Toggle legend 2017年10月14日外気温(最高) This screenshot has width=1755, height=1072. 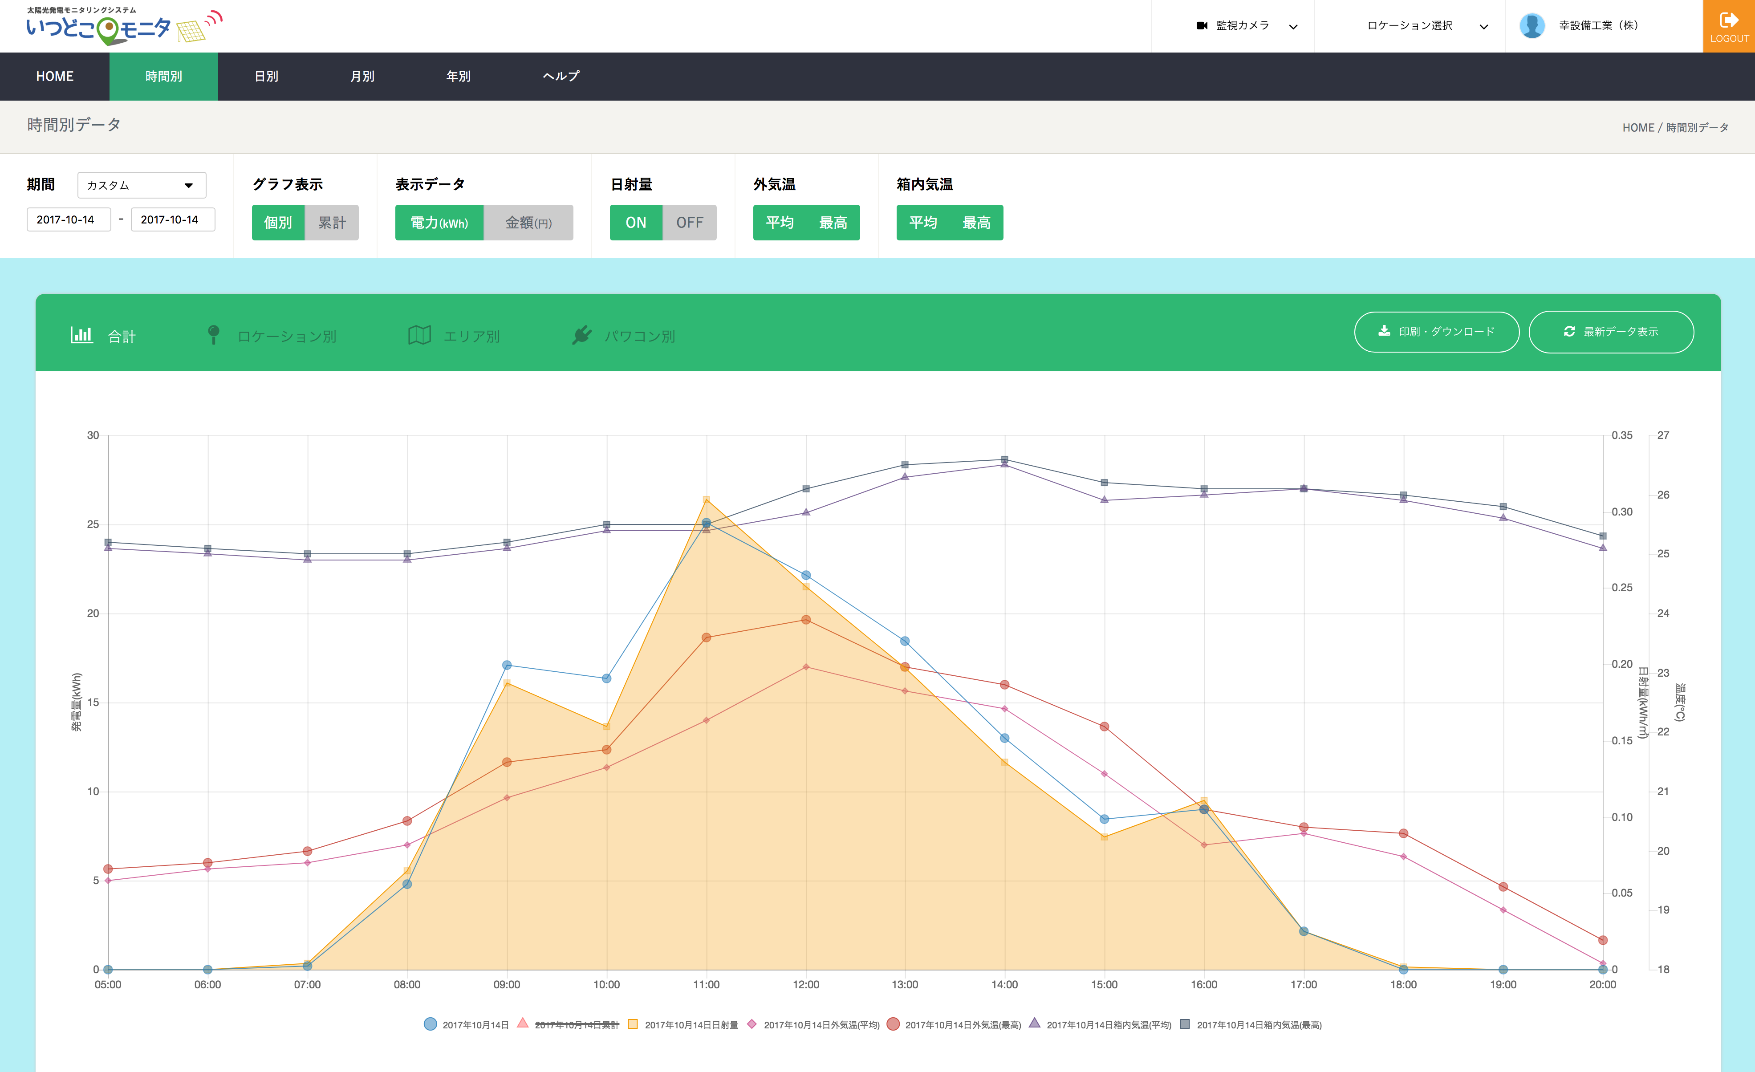coord(954,1024)
